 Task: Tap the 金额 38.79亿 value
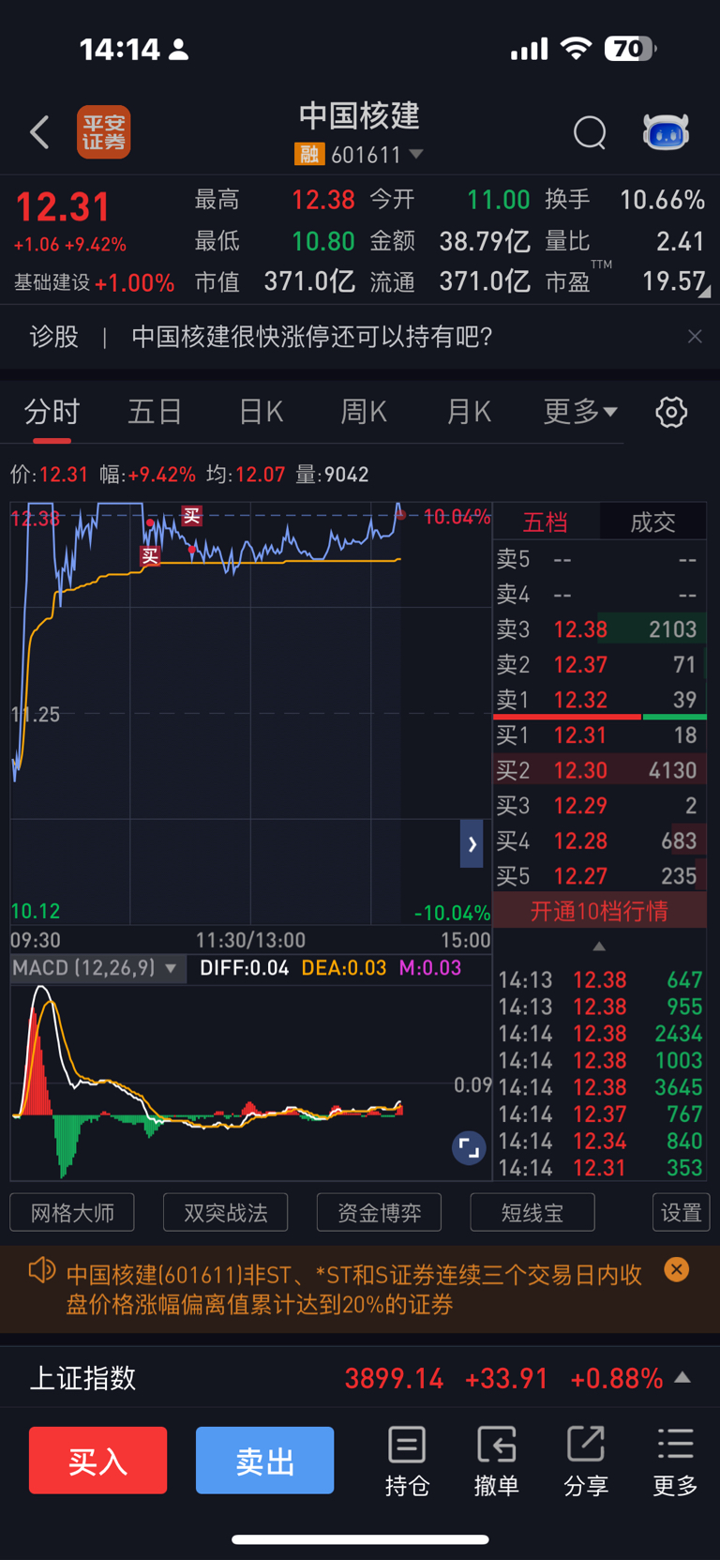[485, 241]
